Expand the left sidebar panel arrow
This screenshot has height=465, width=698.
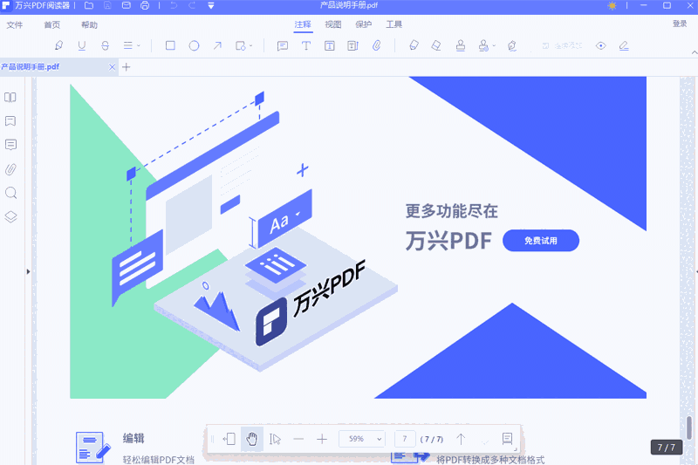pos(28,271)
